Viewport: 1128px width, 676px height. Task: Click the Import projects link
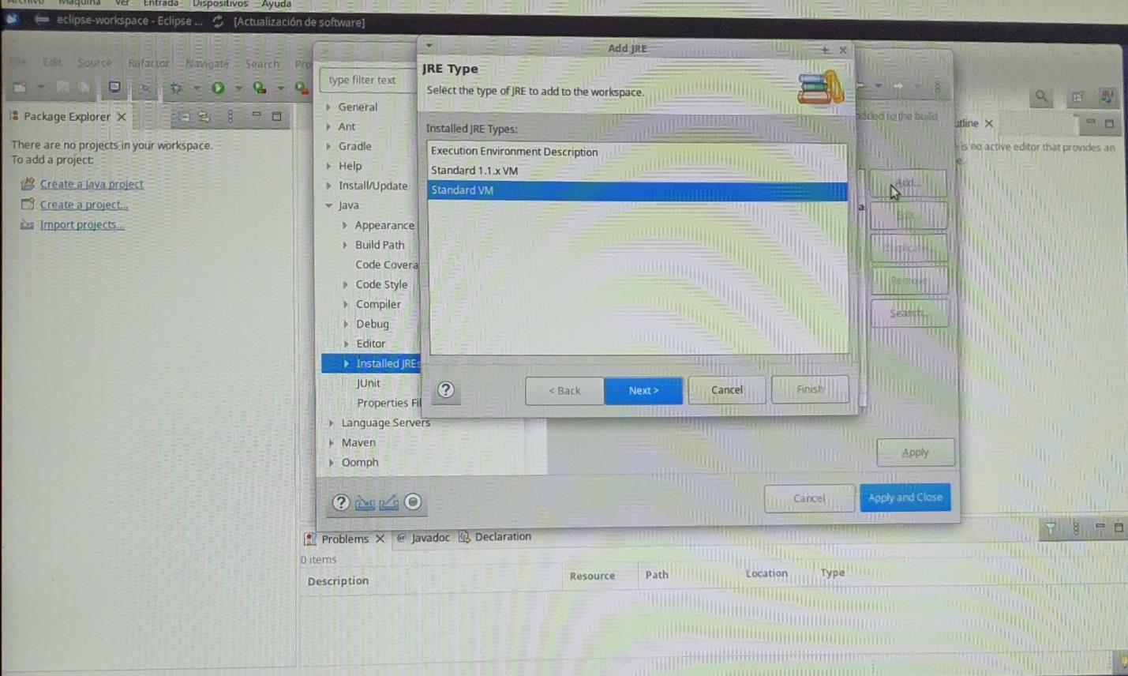[82, 225]
